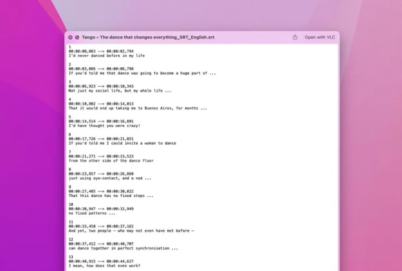Click timestamp 00:00:00,083 --> 00:00:02,794
402x271 pixels.
click(101, 51)
